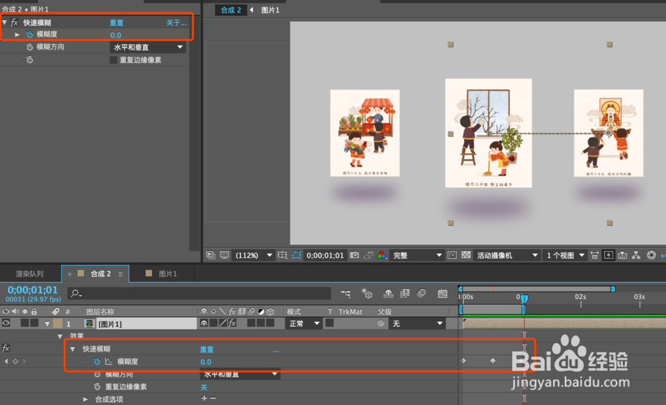
Task: Take a snapshot with the camera icon
Action: pos(354,255)
